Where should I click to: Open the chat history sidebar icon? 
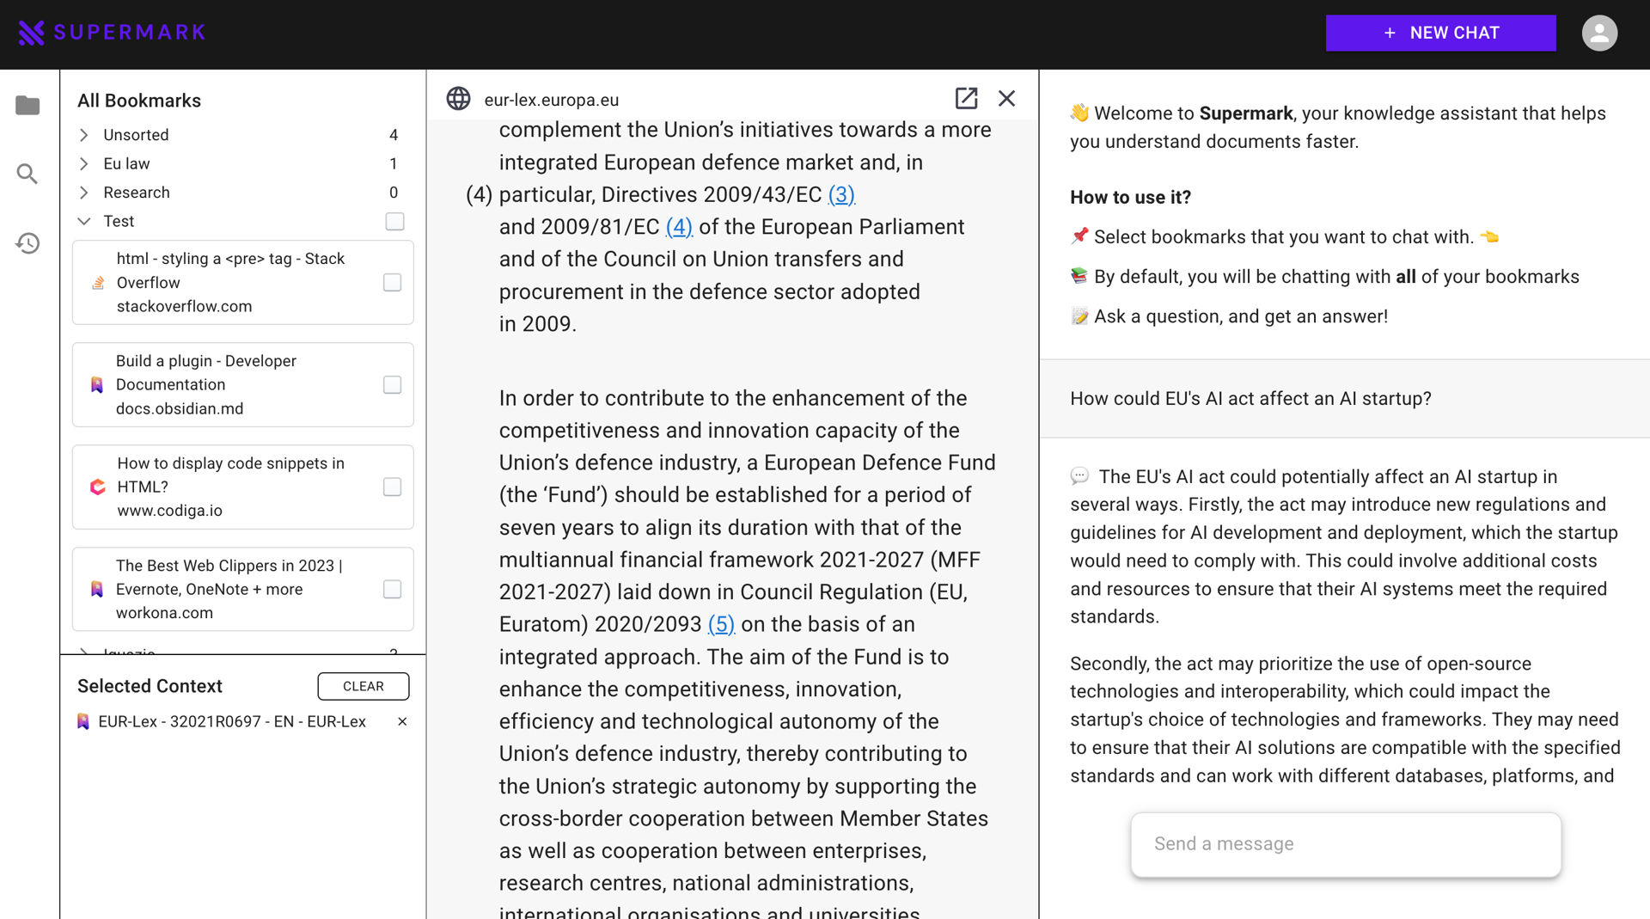[x=27, y=243]
